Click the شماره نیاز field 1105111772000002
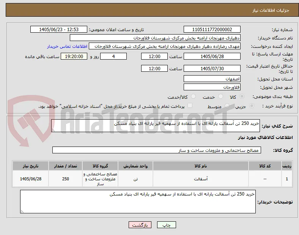Image resolution: width=299 pixels, height=235 pixels. pyautogui.click(x=212, y=29)
